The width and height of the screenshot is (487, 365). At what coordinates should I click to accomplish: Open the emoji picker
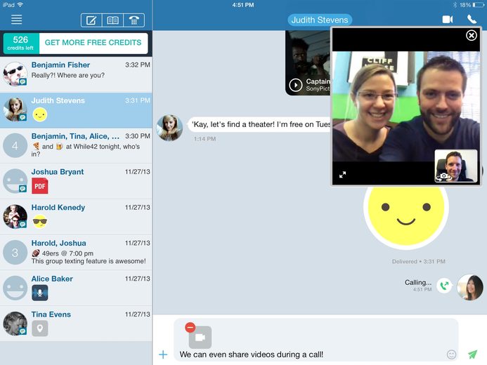[x=451, y=354]
